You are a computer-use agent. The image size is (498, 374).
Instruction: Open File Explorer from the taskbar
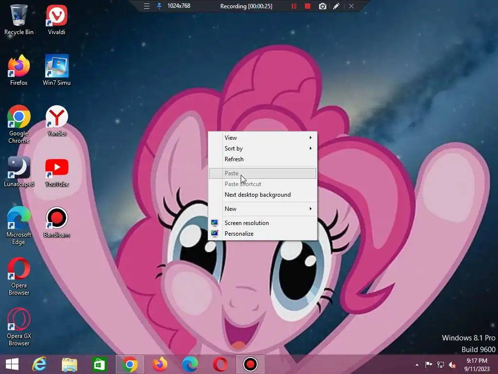pyautogui.click(x=69, y=364)
